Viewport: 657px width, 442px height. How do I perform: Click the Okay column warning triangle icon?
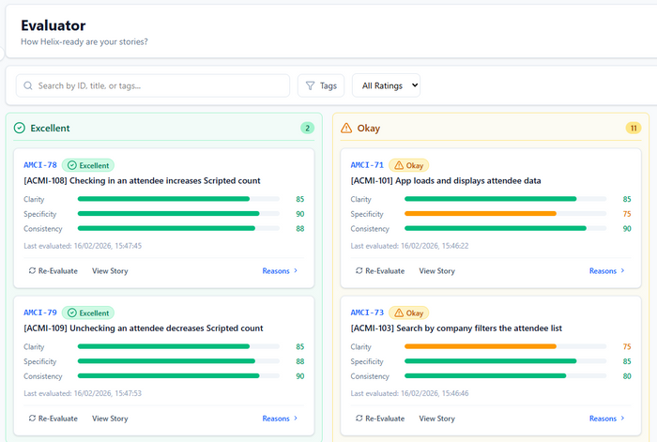point(346,129)
